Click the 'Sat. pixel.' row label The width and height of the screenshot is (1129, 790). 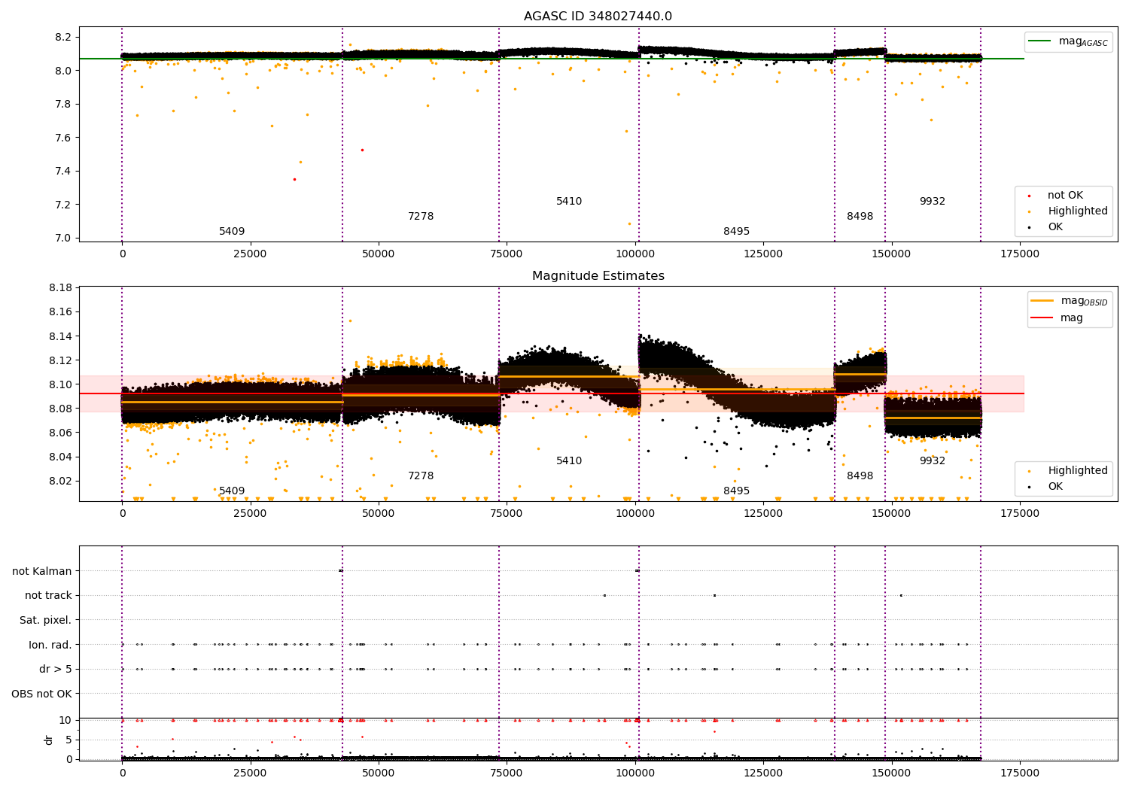46,621
